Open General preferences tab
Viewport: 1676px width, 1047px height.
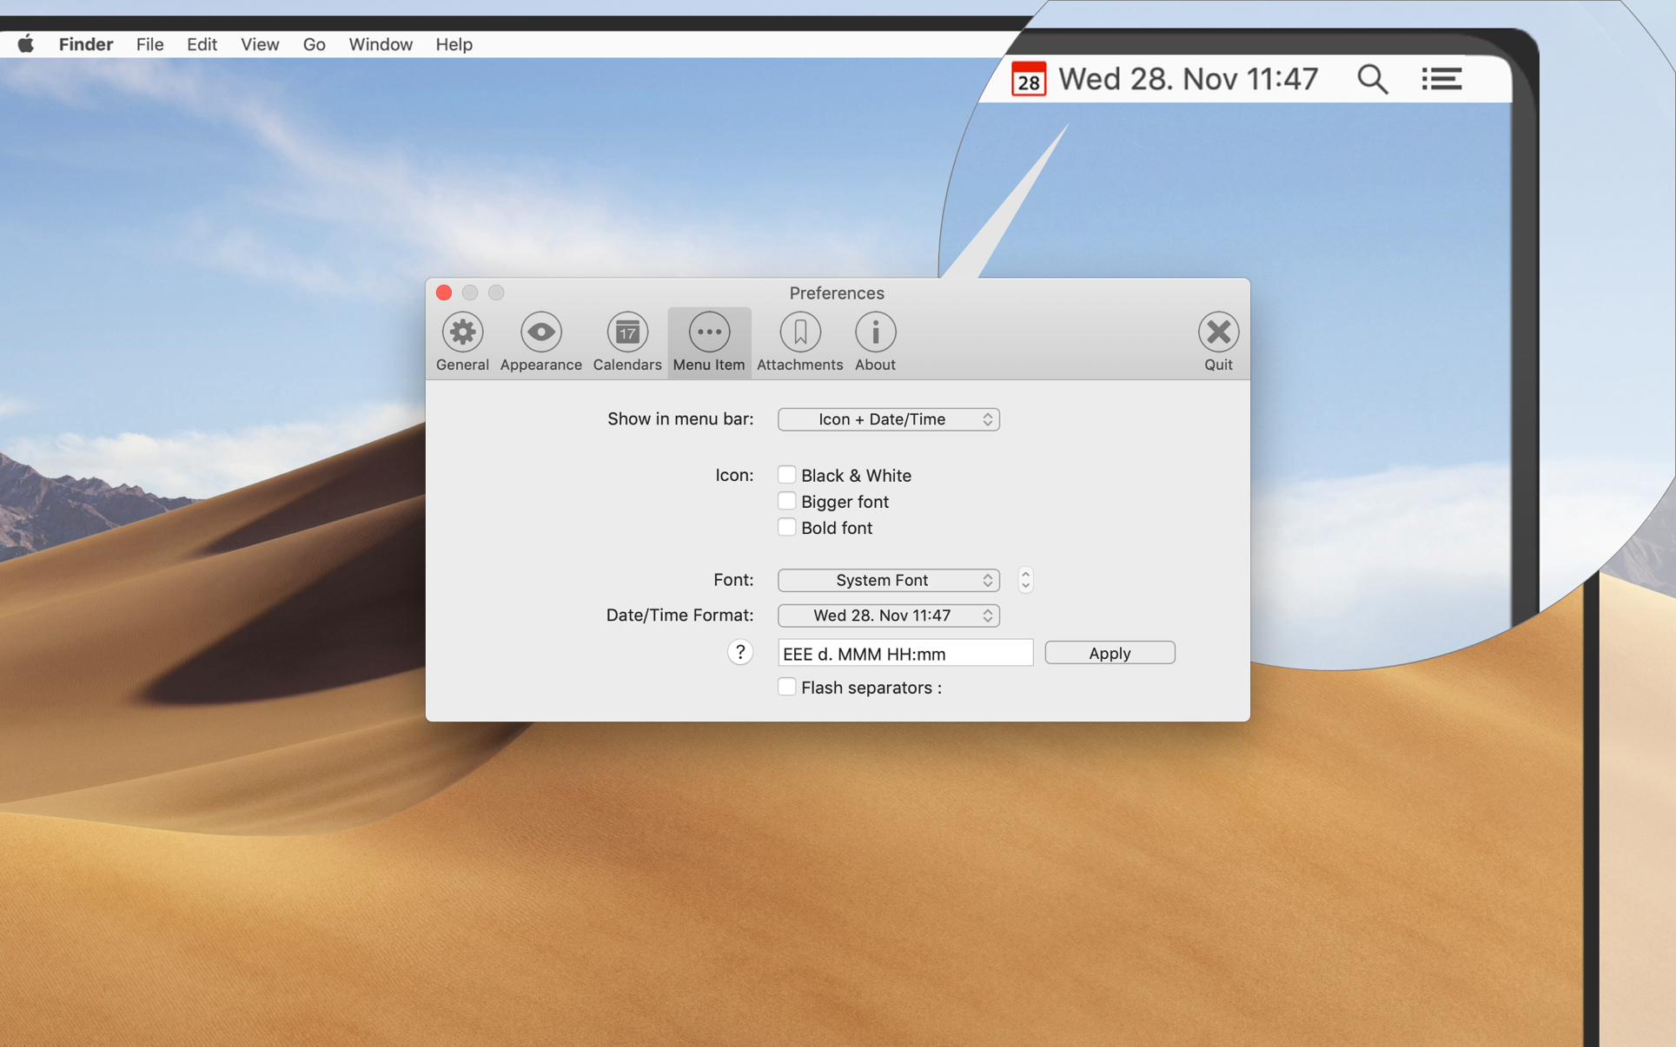point(462,340)
